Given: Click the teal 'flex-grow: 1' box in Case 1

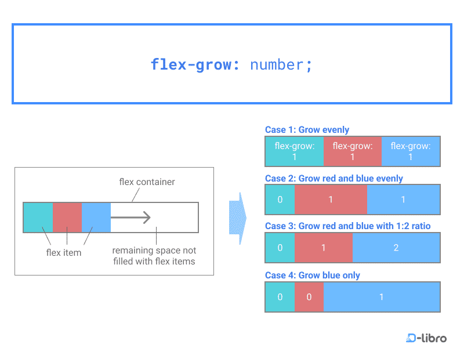Looking at the screenshot, I should pos(295,151).
